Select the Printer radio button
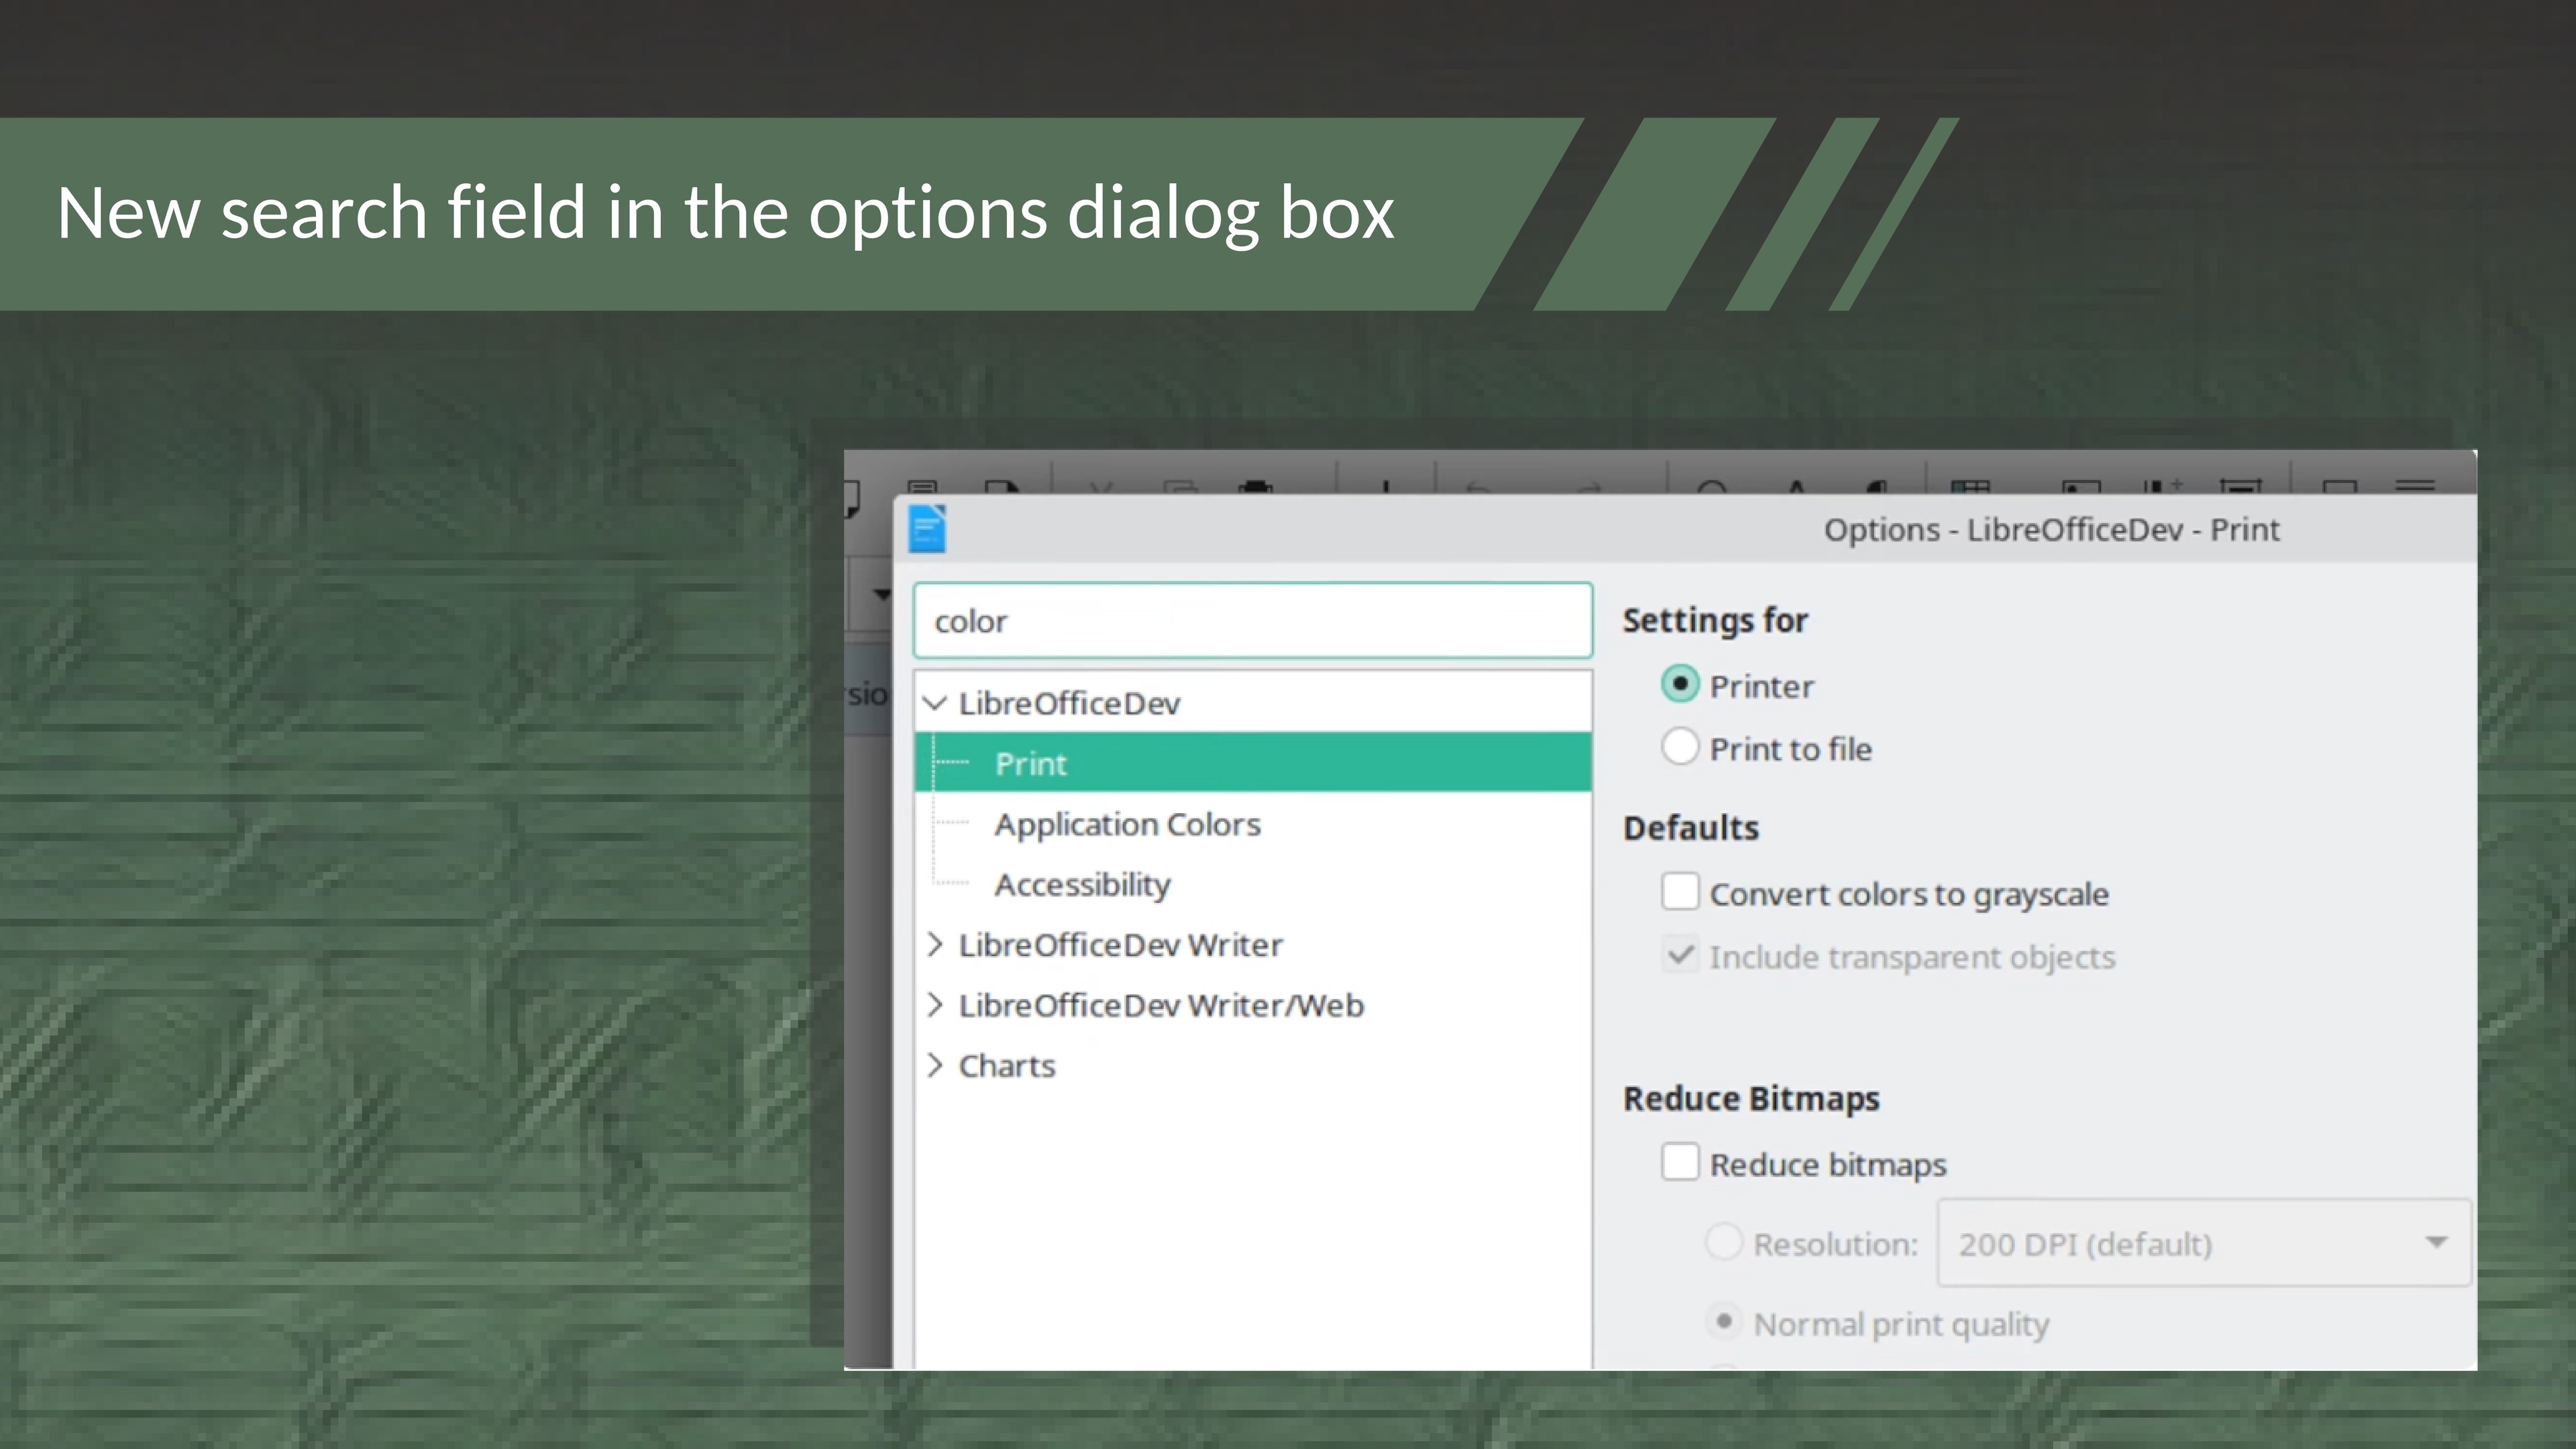The height and width of the screenshot is (1449, 2576). pos(1680,685)
